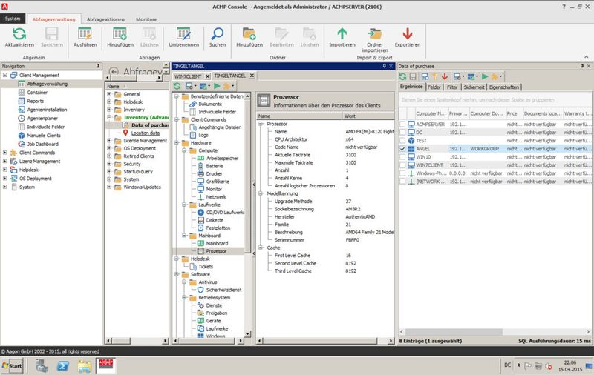Screen dimensions: 594x375
Task: Open the Location data query link
Action: point(146,133)
